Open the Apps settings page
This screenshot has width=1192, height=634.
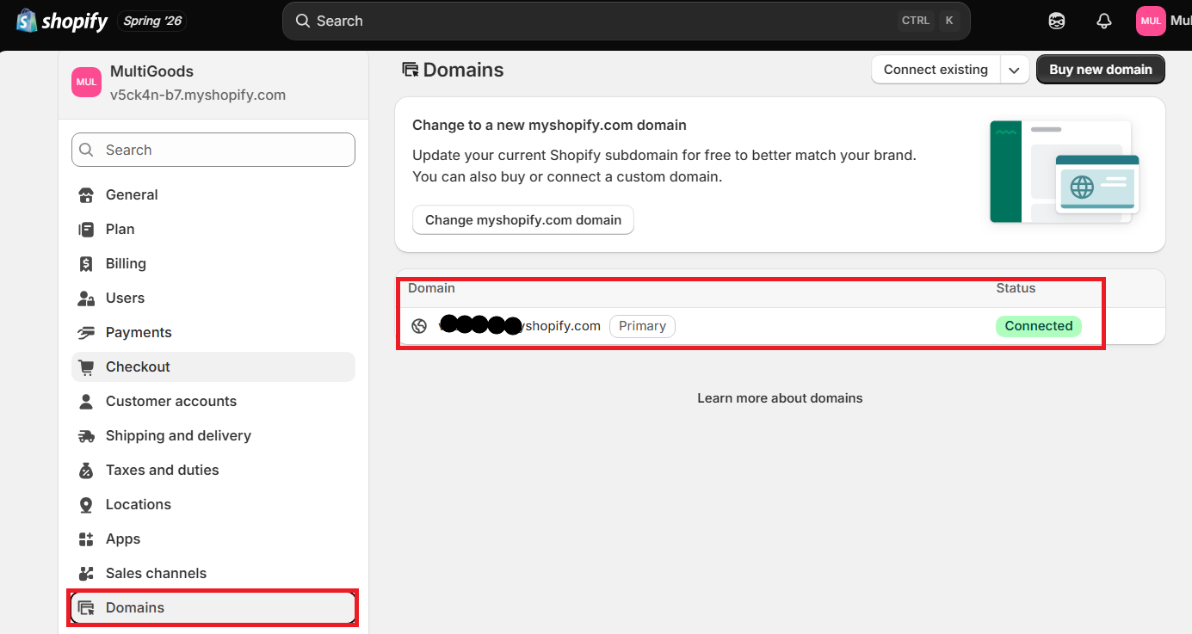tap(213, 539)
